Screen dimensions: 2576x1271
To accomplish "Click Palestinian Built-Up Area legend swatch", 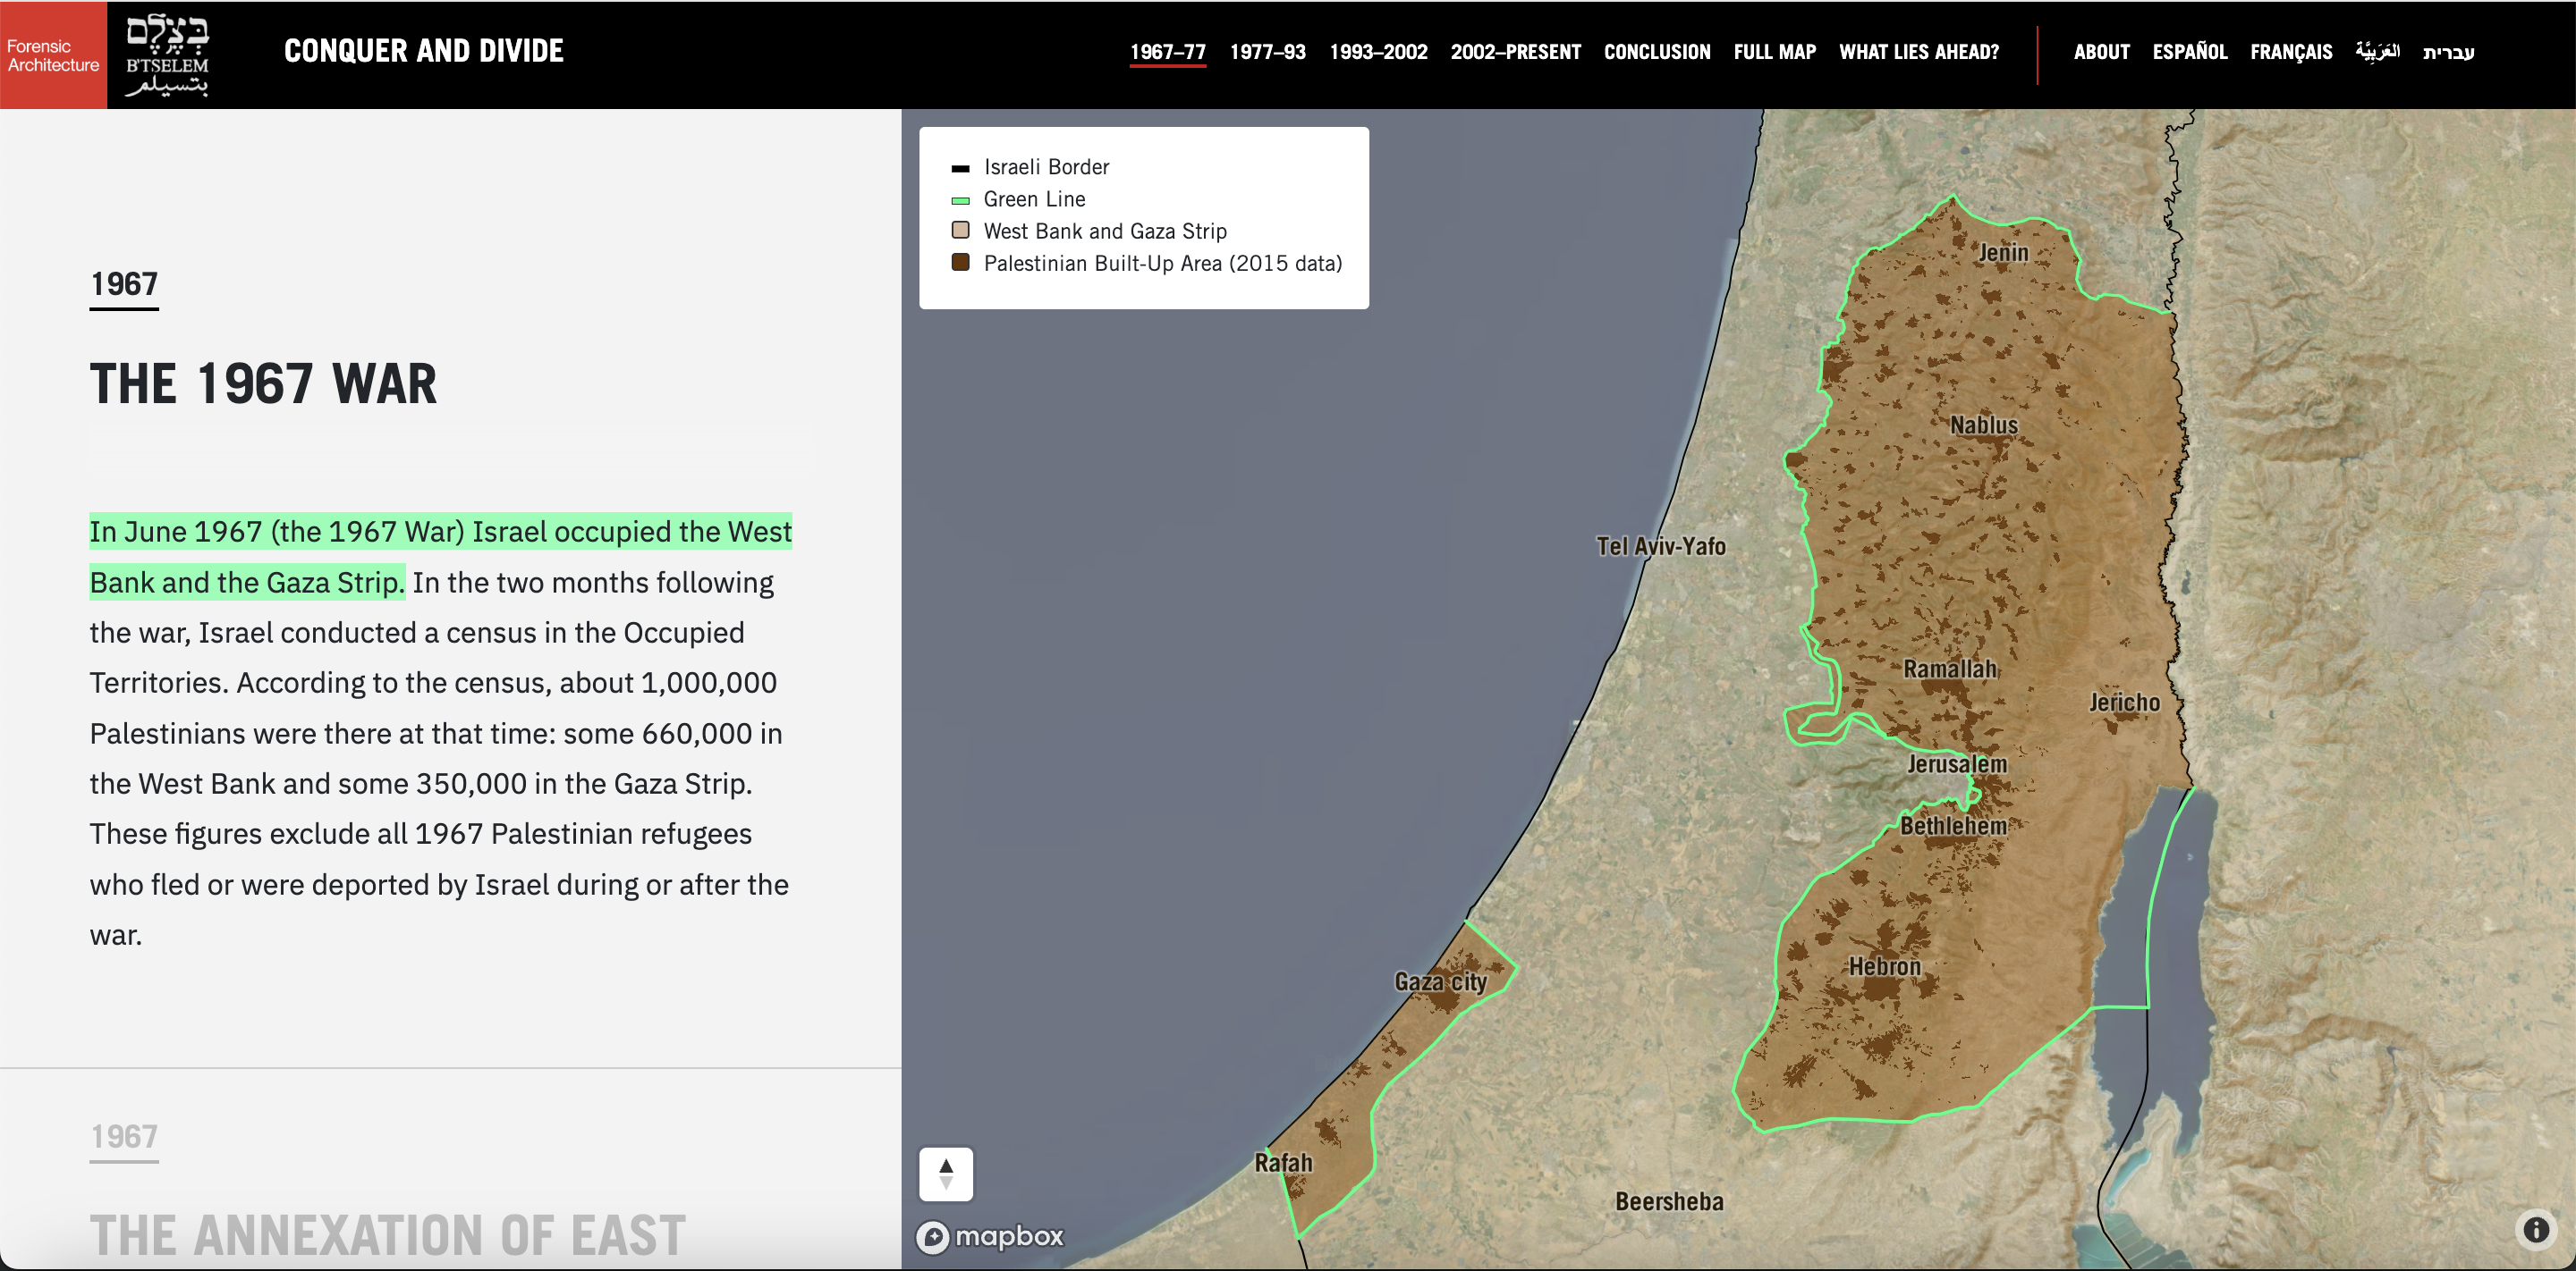I will click(960, 263).
